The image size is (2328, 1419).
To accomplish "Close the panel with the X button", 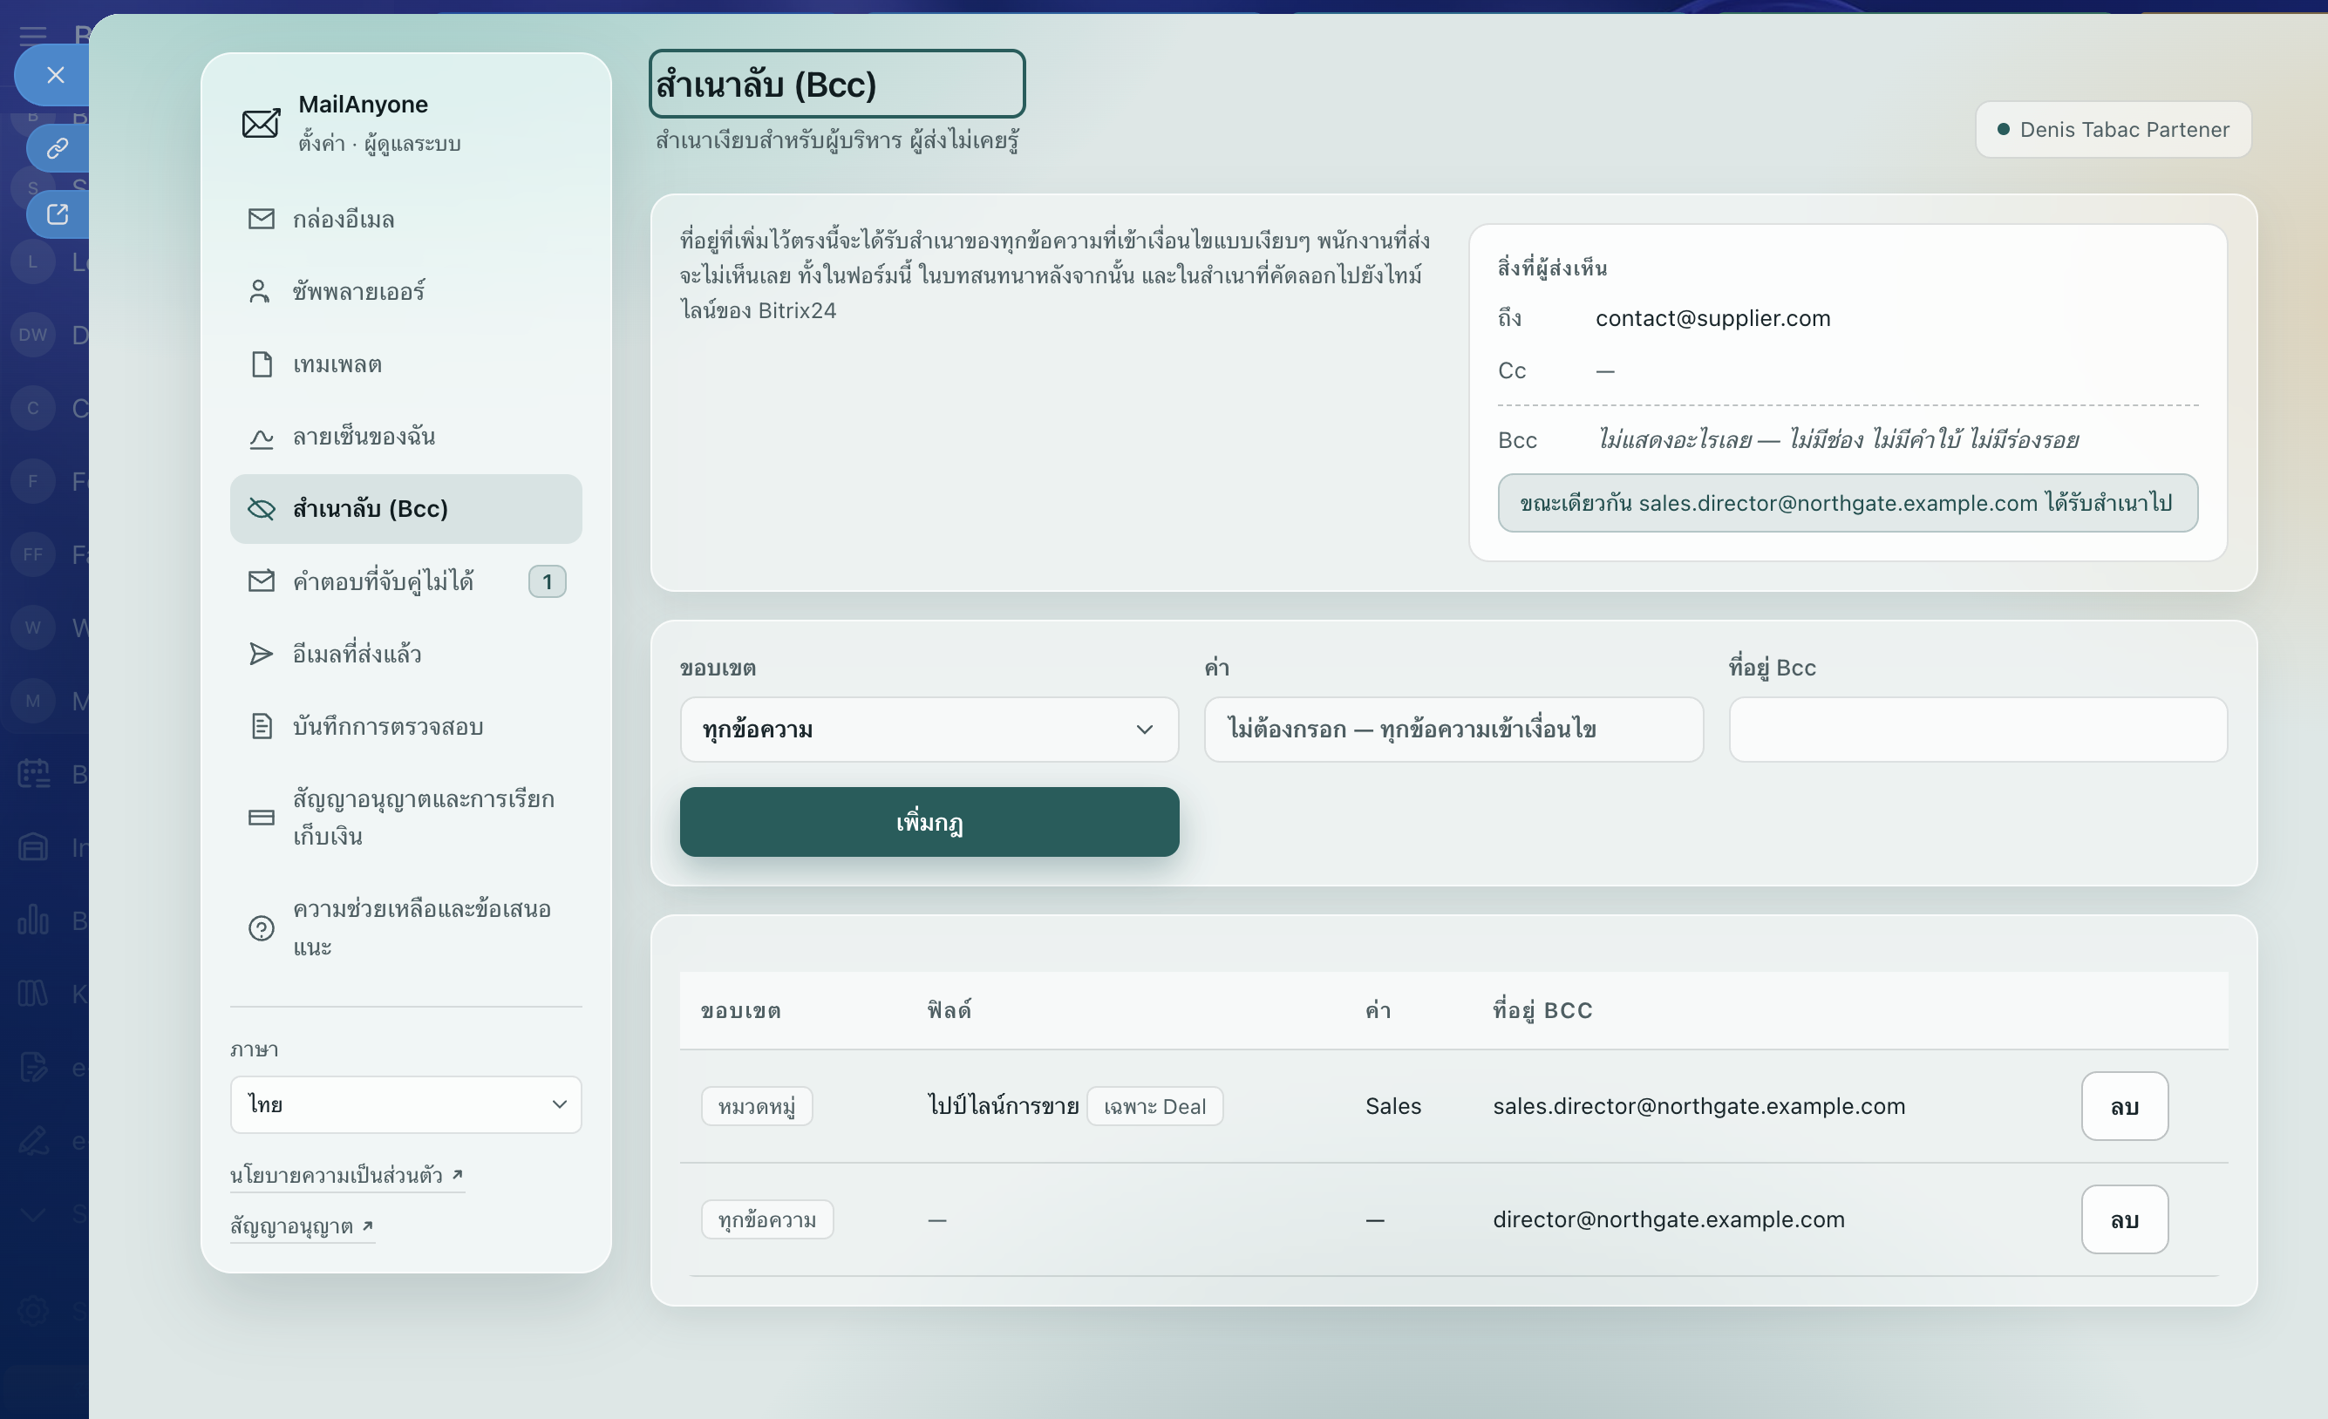I will click(x=56, y=75).
